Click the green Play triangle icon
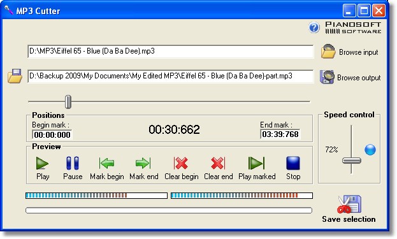 (42, 163)
